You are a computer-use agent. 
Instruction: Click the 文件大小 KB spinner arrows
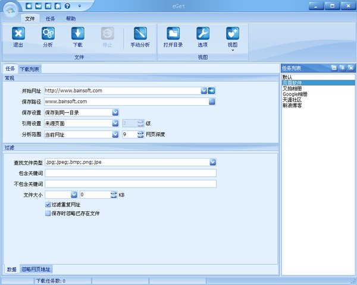pos(114,195)
